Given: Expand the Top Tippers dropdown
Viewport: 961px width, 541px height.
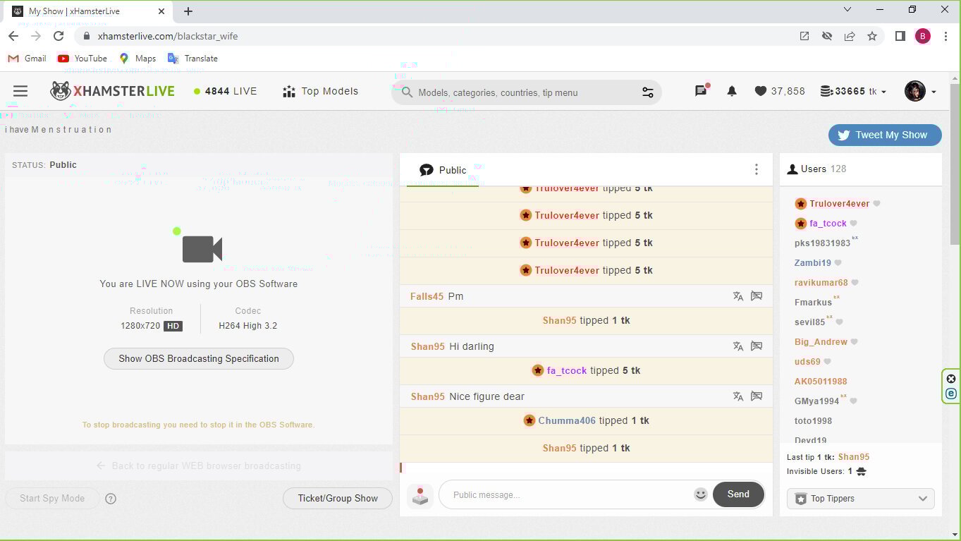Looking at the screenshot, I should tap(860, 499).
